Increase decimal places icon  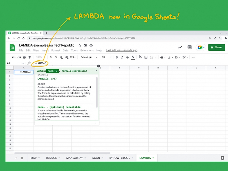[x=67, y=57]
